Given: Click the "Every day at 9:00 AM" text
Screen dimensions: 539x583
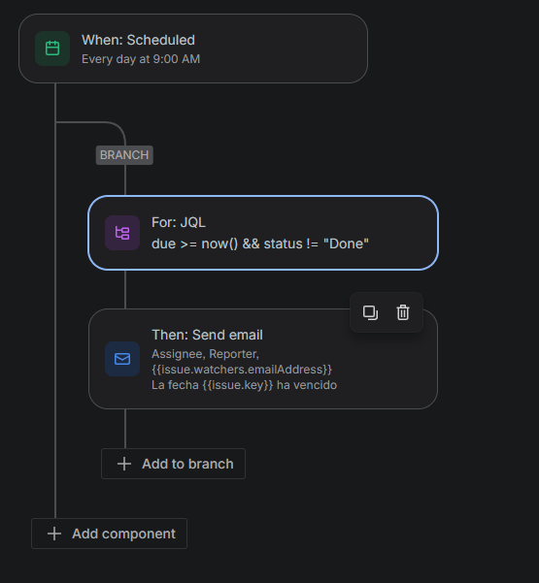Looking at the screenshot, I should pyautogui.click(x=141, y=59).
